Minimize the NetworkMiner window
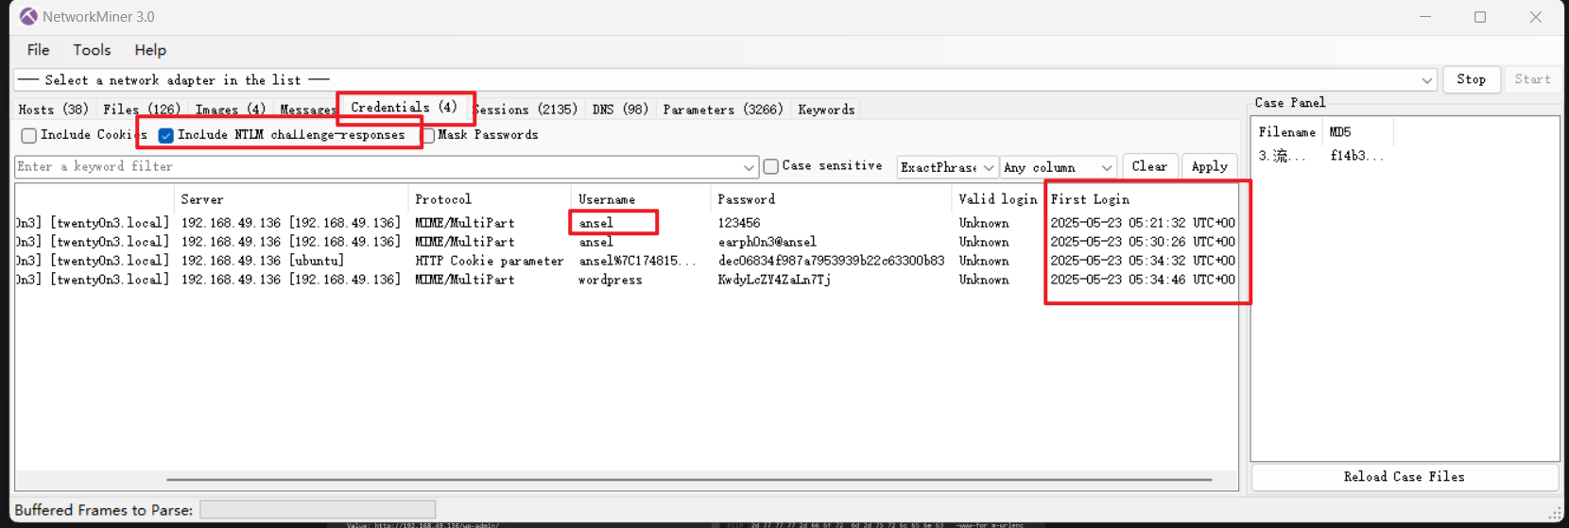The height and width of the screenshot is (528, 1569). [x=1425, y=17]
